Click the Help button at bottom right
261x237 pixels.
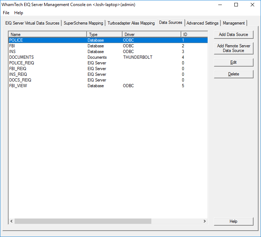[234, 221]
